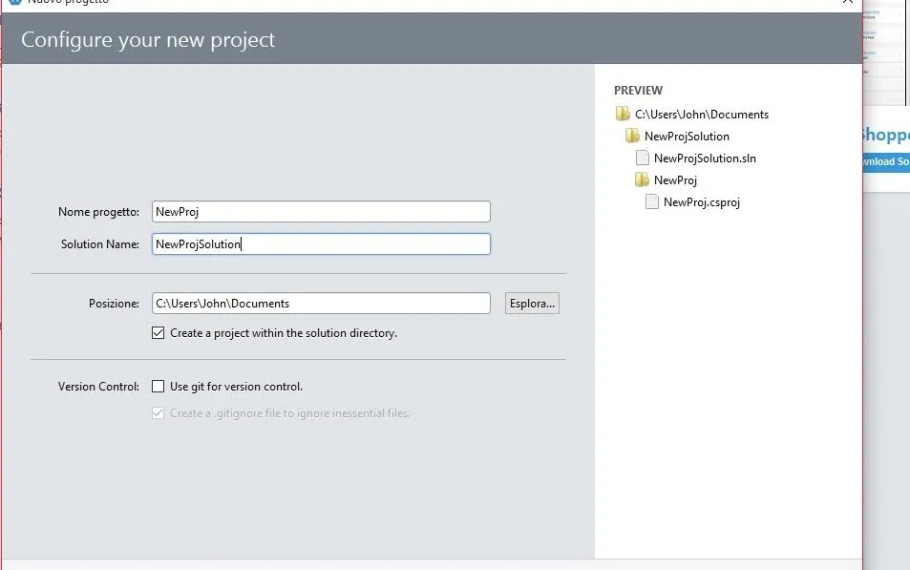Click the Configure your new project heading
This screenshot has height=570, width=910.
point(148,40)
